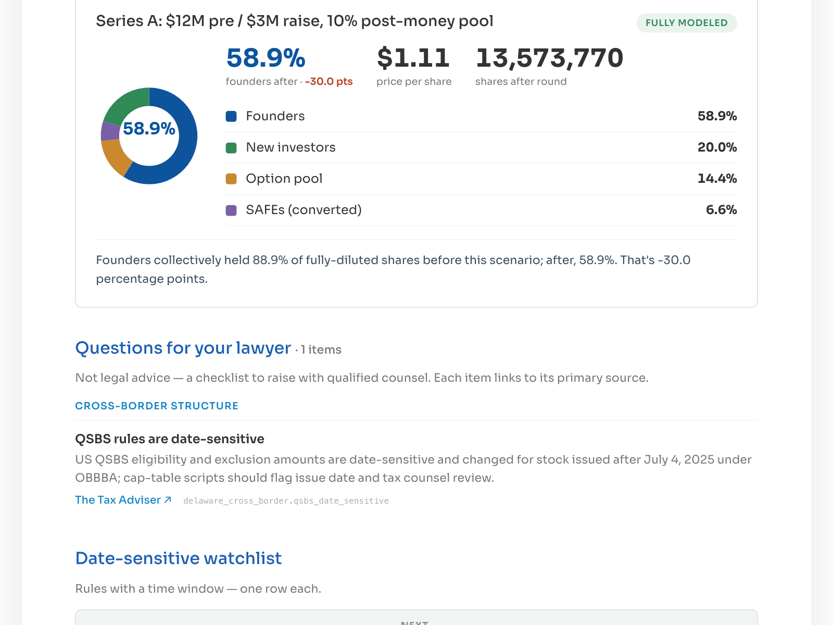This screenshot has height=625, width=833.
Task: Click the 14.4% Option pool value
Action: [x=717, y=179]
